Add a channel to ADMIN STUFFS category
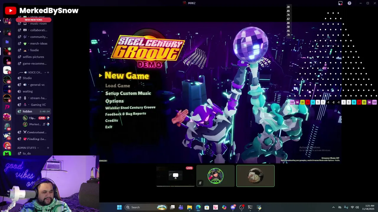The width and height of the screenshot is (378, 212). [x=48, y=148]
